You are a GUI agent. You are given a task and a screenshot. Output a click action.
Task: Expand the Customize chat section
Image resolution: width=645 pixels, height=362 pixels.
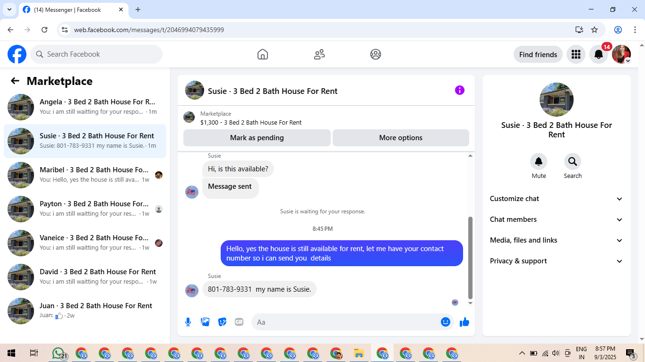point(557,199)
